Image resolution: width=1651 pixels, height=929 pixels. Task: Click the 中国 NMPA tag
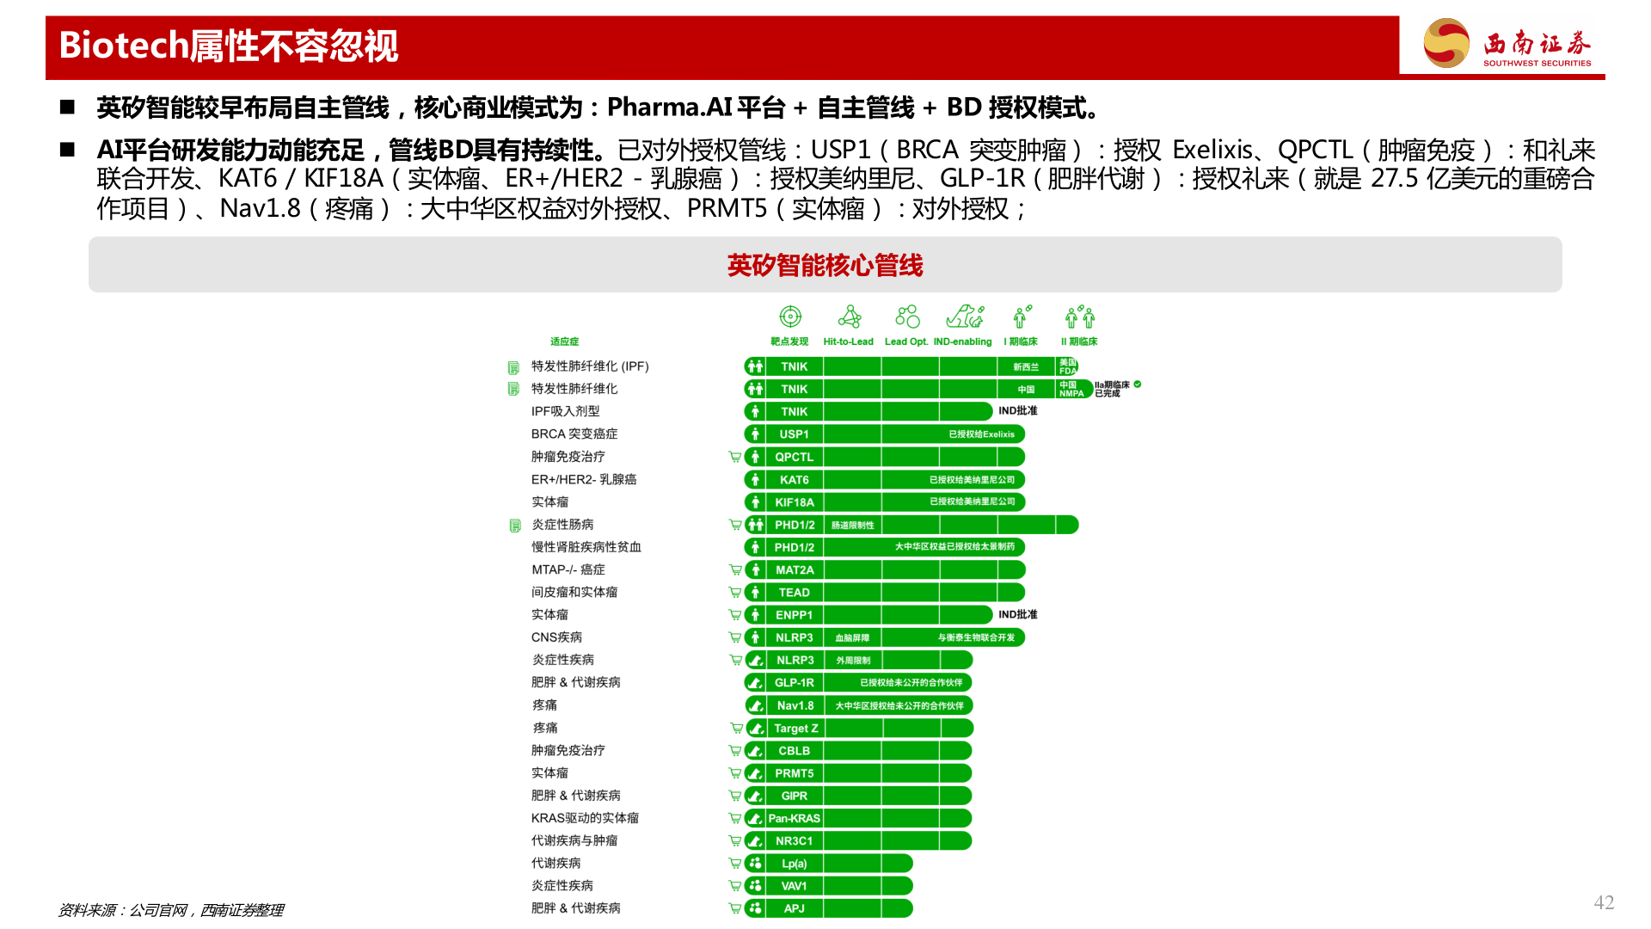click(1071, 389)
